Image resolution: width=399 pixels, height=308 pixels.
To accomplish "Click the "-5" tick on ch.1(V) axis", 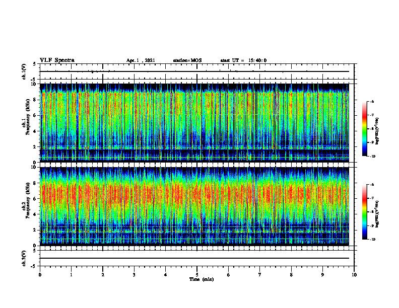I will pos(34,80).
